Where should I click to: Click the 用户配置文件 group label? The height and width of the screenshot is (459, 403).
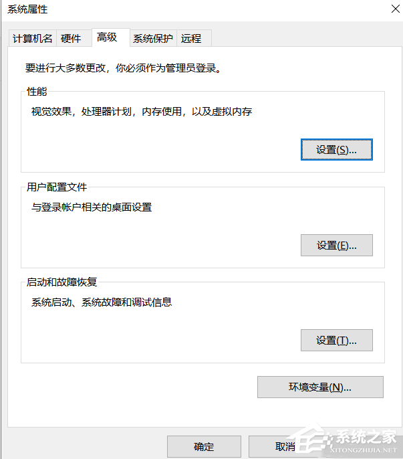pyautogui.click(x=57, y=187)
